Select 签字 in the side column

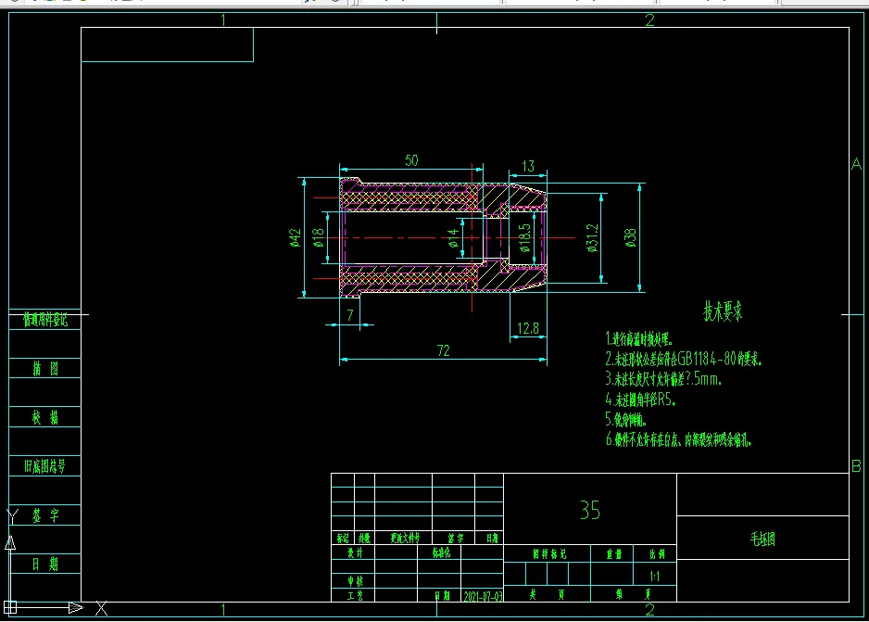[44, 515]
